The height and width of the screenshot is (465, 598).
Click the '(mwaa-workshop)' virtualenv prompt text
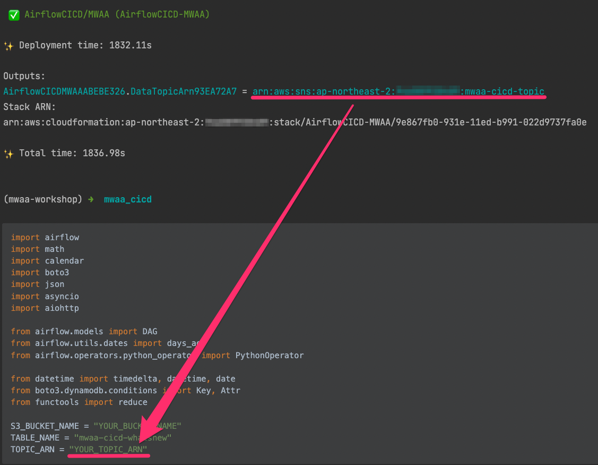tap(42, 199)
